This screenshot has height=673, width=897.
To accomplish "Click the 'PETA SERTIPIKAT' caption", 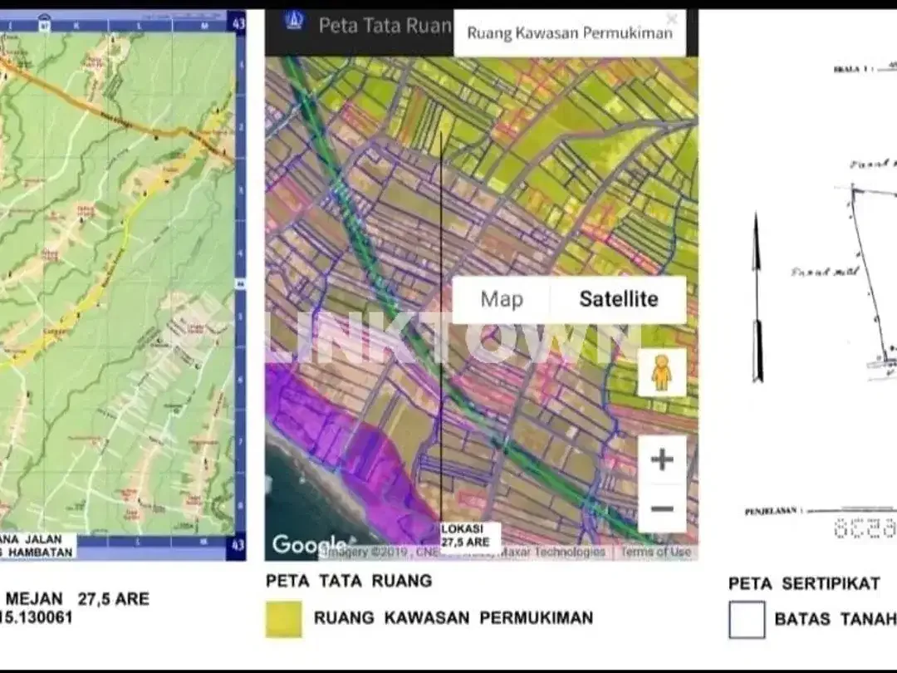I will pyautogui.click(x=804, y=584).
